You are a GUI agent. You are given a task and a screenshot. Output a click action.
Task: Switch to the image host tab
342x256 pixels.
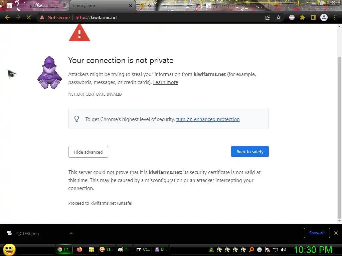click(x=35, y=6)
